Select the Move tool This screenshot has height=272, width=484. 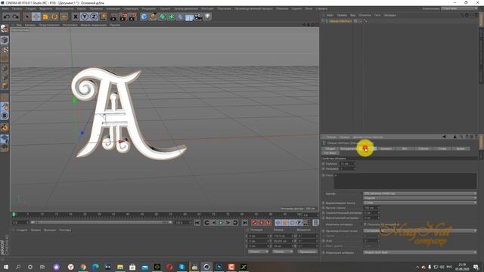click(36, 17)
